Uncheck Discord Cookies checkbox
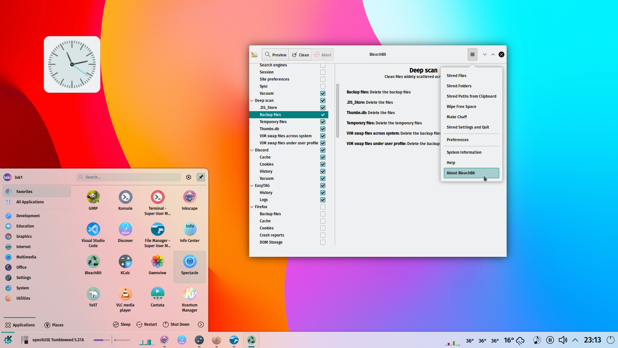The width and height of the screenshot is (618, 348). pos(323,164)
